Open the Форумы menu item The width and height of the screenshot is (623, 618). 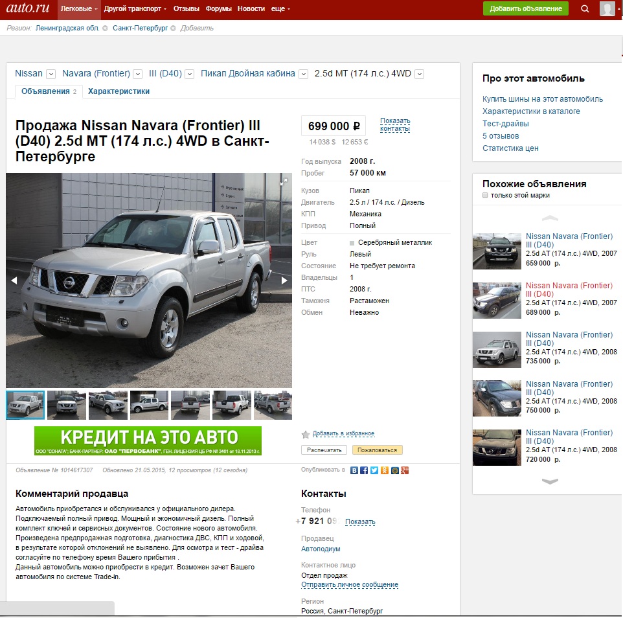[218, 8]
